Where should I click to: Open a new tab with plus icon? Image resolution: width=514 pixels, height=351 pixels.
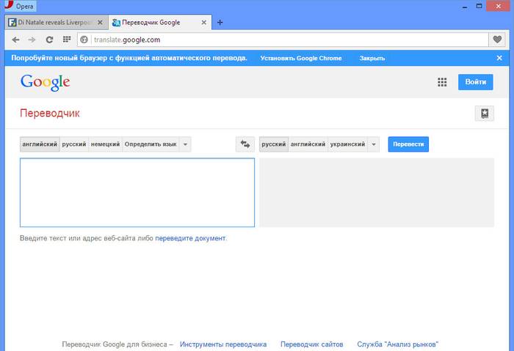click(x=220, y=22)
